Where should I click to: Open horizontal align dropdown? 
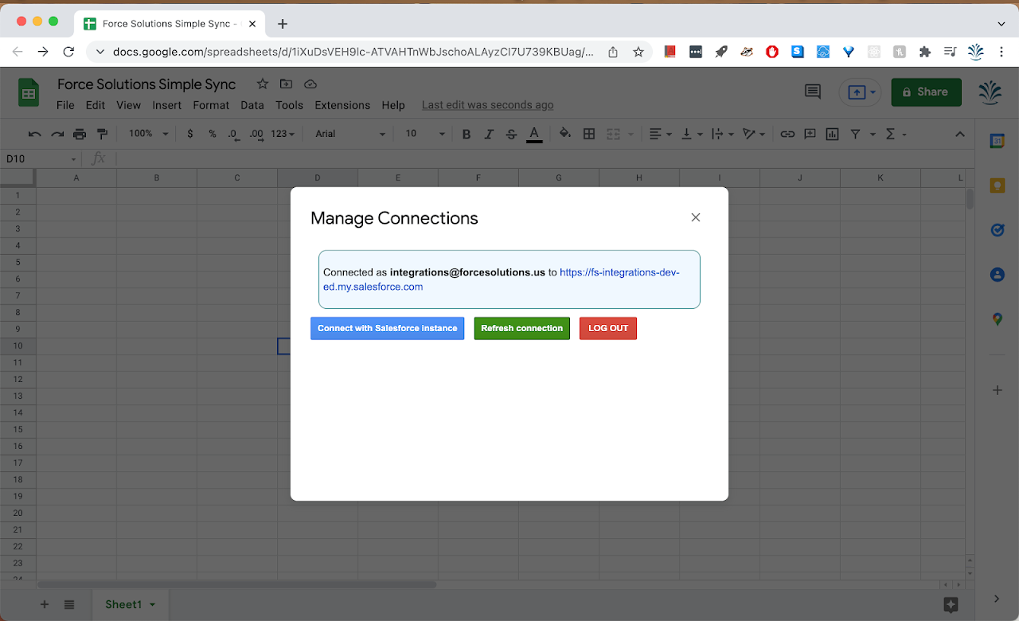pos(660,134)
